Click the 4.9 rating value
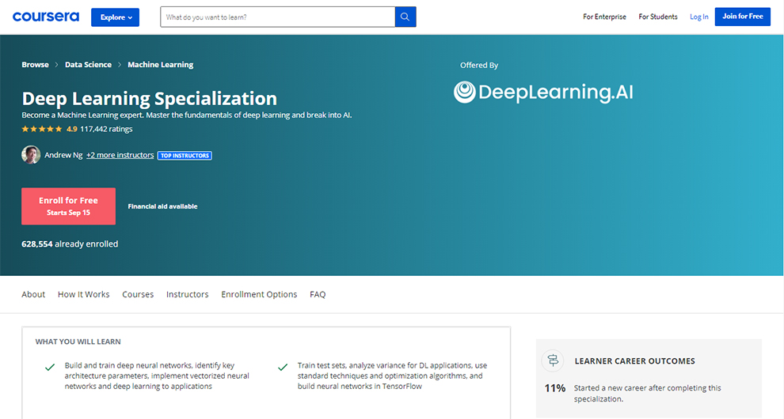Viewport: 784px width, 419px height. point(72,129)
